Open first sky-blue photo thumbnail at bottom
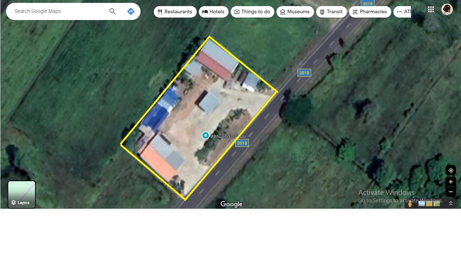This screenshot has height=280, width=461. pyautogui.click(x=422, y=203)
